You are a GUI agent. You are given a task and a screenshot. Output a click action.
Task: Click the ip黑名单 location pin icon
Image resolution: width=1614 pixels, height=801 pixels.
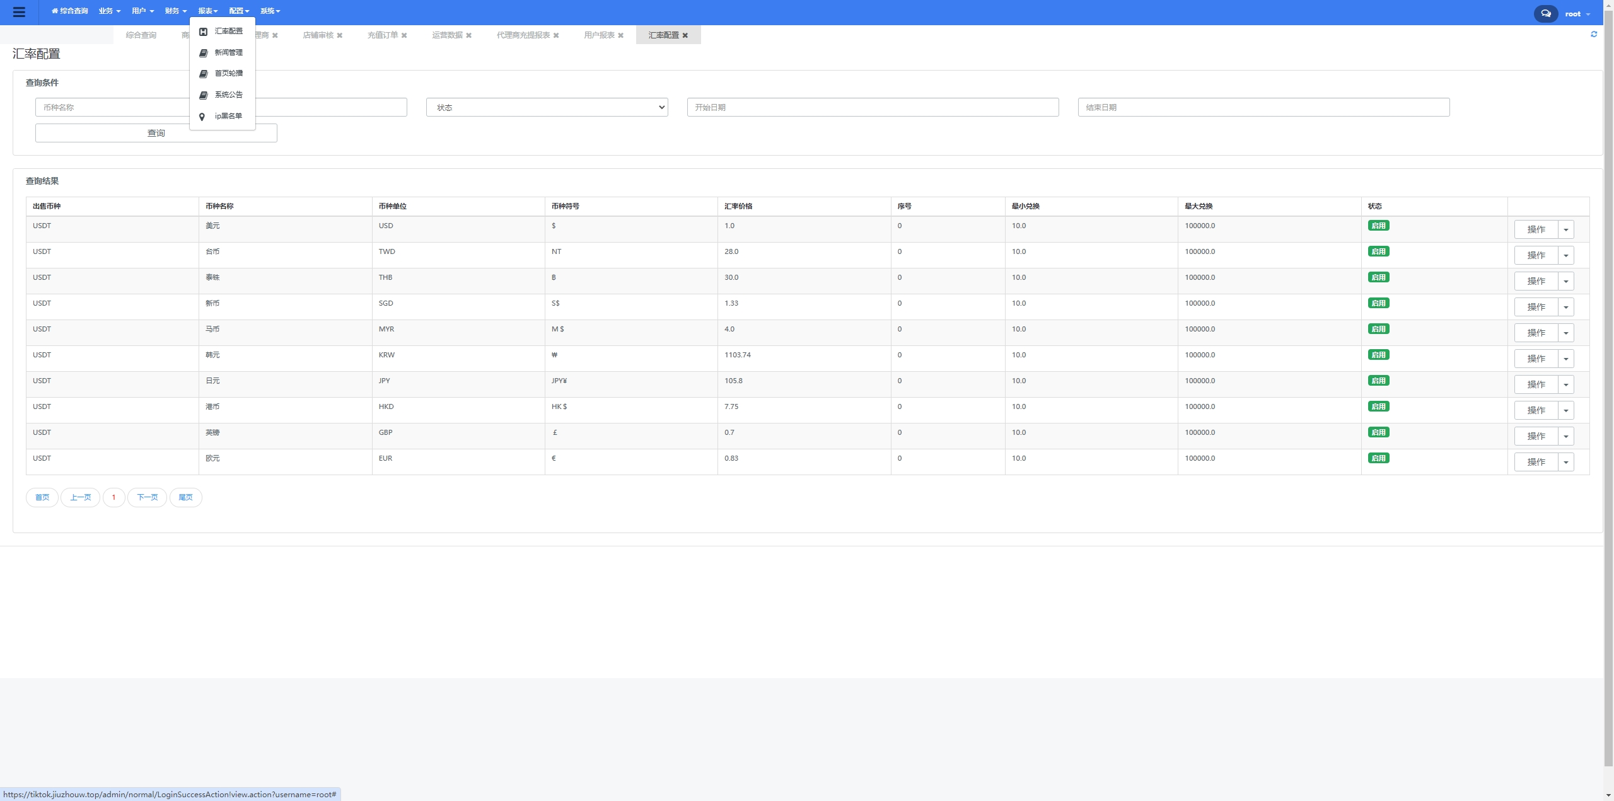[x=202, y=117]
